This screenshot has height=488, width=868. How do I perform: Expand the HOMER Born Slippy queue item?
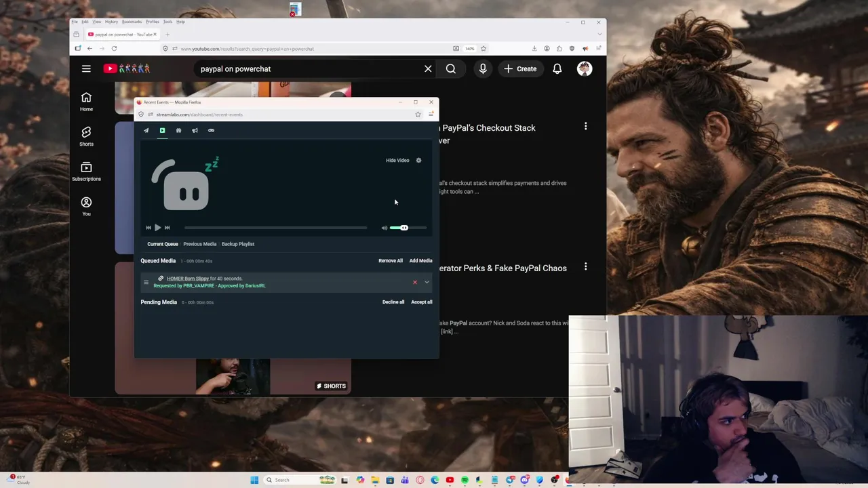click(x=427, y=282)
